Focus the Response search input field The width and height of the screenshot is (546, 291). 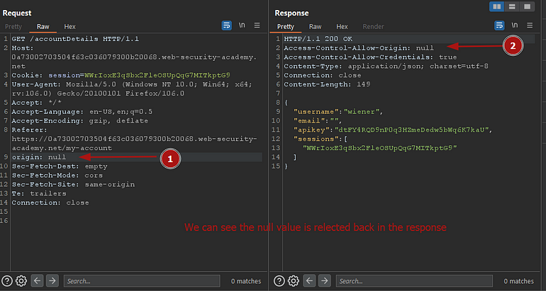(414, 281)
